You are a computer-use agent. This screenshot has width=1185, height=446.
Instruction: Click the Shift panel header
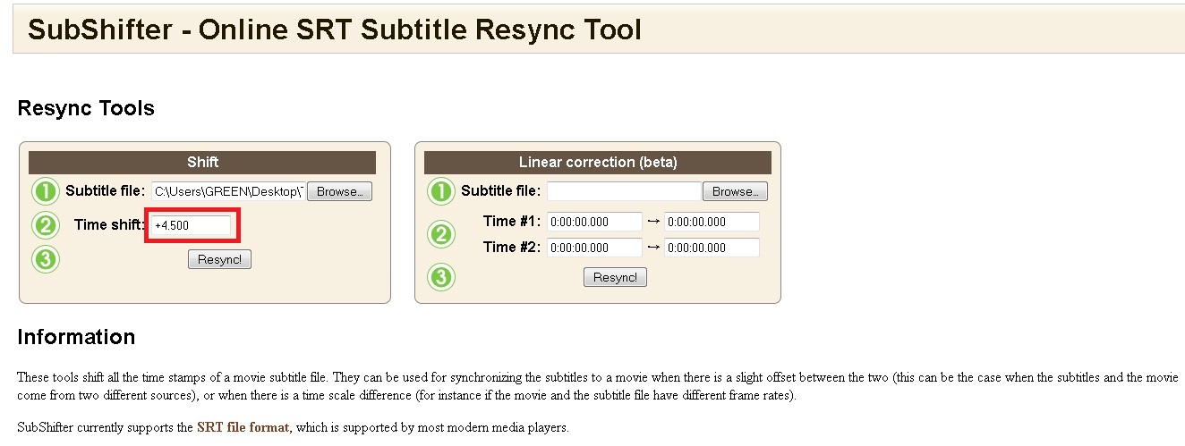[x=202, y=162]
